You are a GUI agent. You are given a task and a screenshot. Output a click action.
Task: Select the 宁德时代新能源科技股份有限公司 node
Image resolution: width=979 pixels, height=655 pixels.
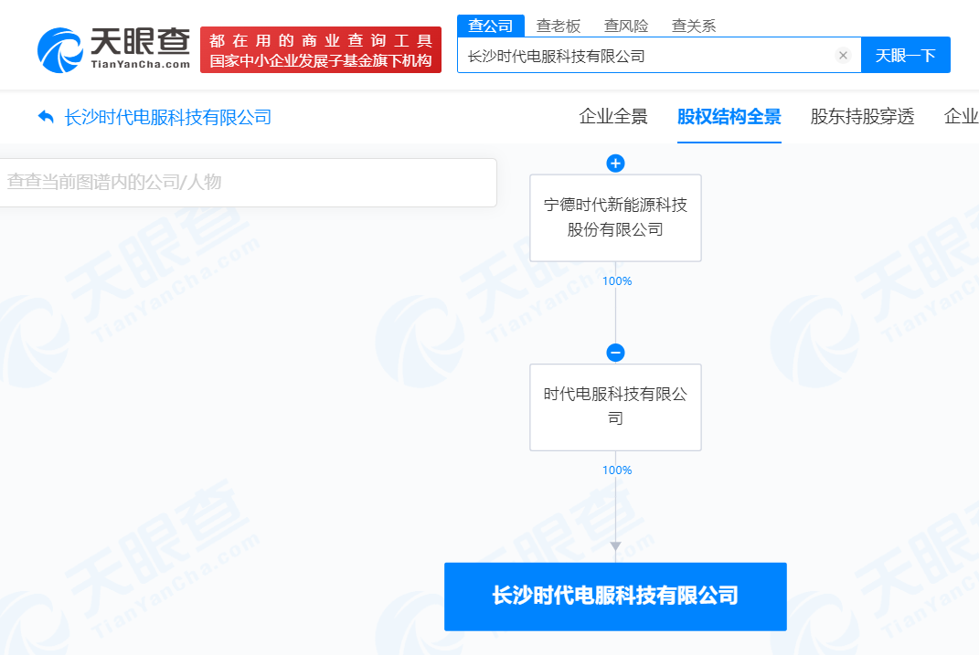coord(615,217)
